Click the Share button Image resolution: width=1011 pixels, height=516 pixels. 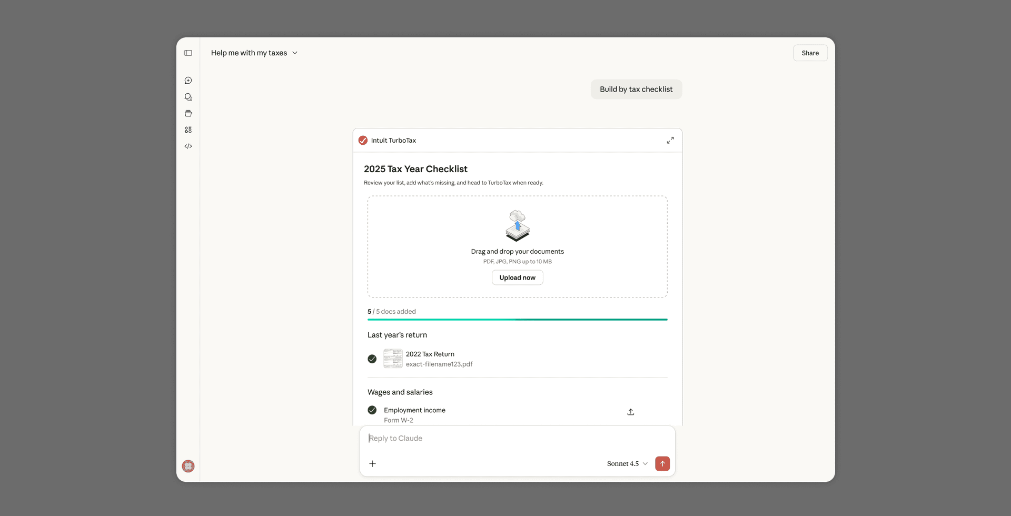click(810, 53)
